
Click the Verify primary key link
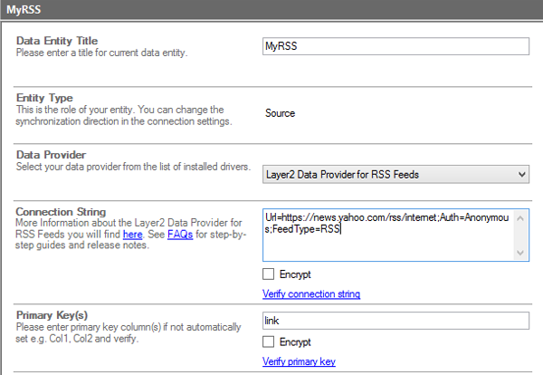(299, 361)
